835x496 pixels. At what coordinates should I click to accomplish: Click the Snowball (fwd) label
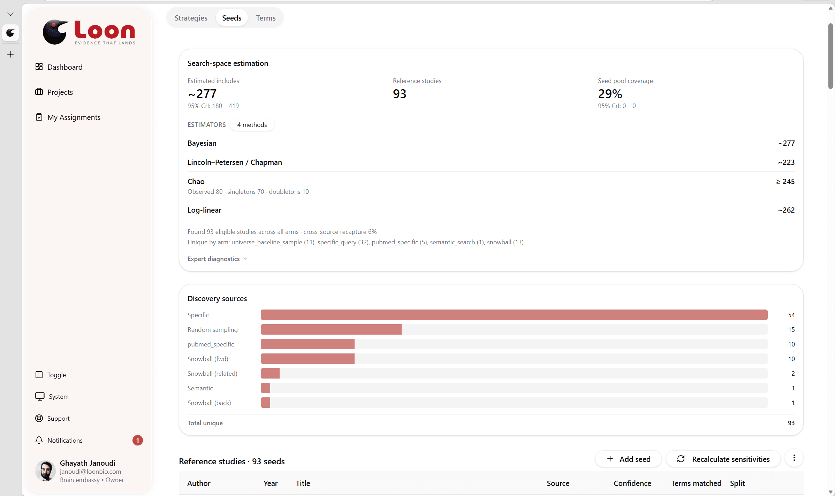tap(208, 359)
